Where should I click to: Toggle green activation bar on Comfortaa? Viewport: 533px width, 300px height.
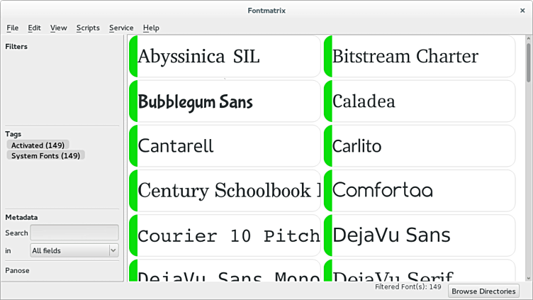[x=328, y=191]
